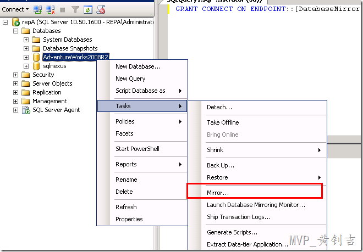Expand the Database Snapshots node
This screenshot has height=252, width=363.
(x=26, y=48)
